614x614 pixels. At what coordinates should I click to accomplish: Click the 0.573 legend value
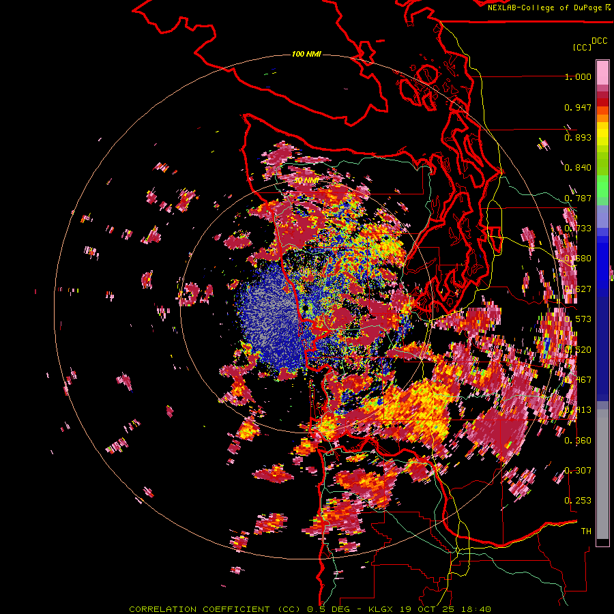pyautogui.click(x=578, y=319)
